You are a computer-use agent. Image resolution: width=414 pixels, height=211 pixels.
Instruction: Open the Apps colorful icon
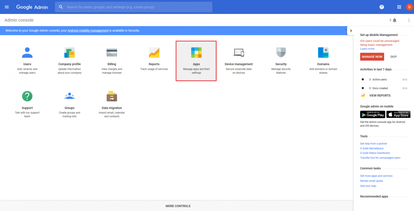(196, 52)
